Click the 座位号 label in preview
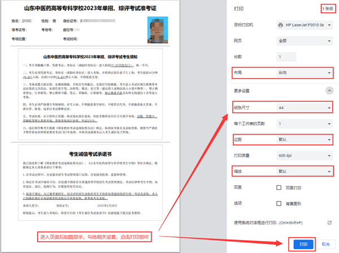Image resolution: width=339 pixels, height=253 pixels. pyautogui.click(x=69, y=30)
